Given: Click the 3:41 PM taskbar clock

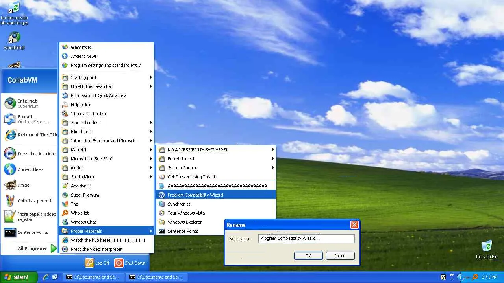Looking at the screenshot, I should coord(489,277).
